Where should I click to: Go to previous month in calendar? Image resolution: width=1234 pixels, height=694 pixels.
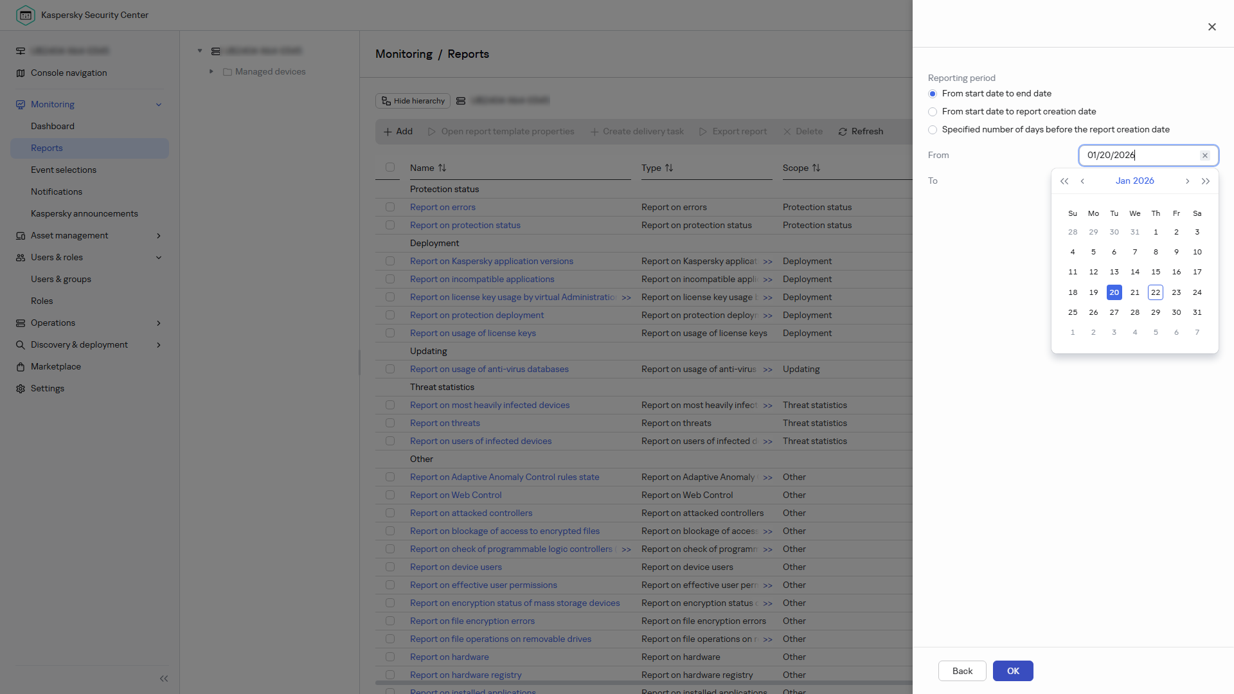point(1082,181)
